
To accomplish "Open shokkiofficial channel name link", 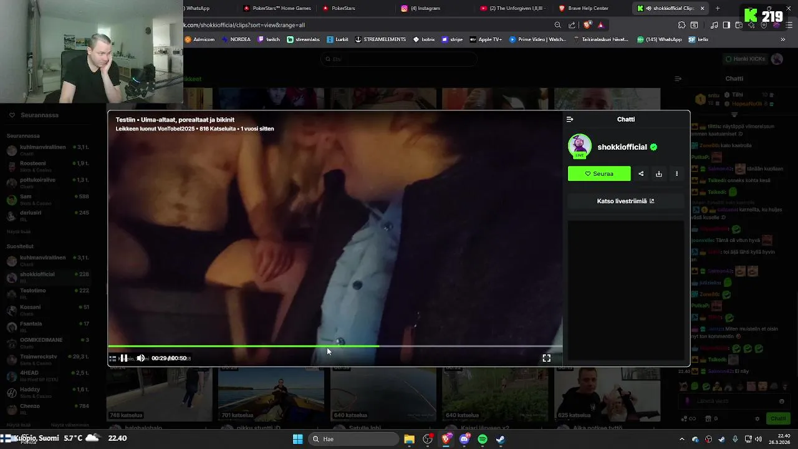I will [x=622, y=147].
